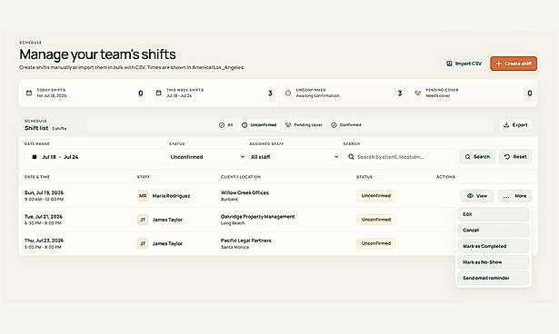Image resolution: width=559 pixels, height=334 pixels.
Task: Click James Taylor name in Santa Monica row
Action: pos(167,243)
